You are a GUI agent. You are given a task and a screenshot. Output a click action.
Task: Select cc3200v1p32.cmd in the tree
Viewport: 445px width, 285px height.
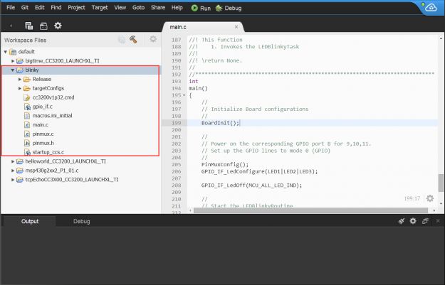[x=53, y=97]
